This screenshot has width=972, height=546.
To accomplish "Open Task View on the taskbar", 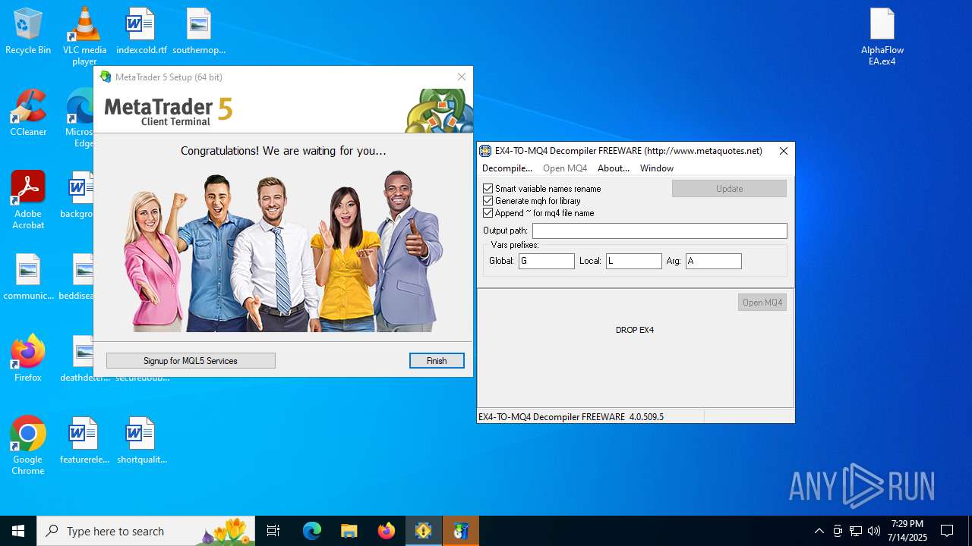I will [273, 531].
